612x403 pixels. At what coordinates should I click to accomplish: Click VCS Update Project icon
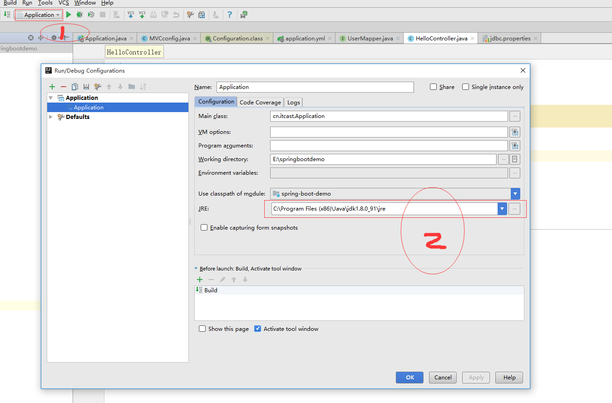(x=131, y=15)
